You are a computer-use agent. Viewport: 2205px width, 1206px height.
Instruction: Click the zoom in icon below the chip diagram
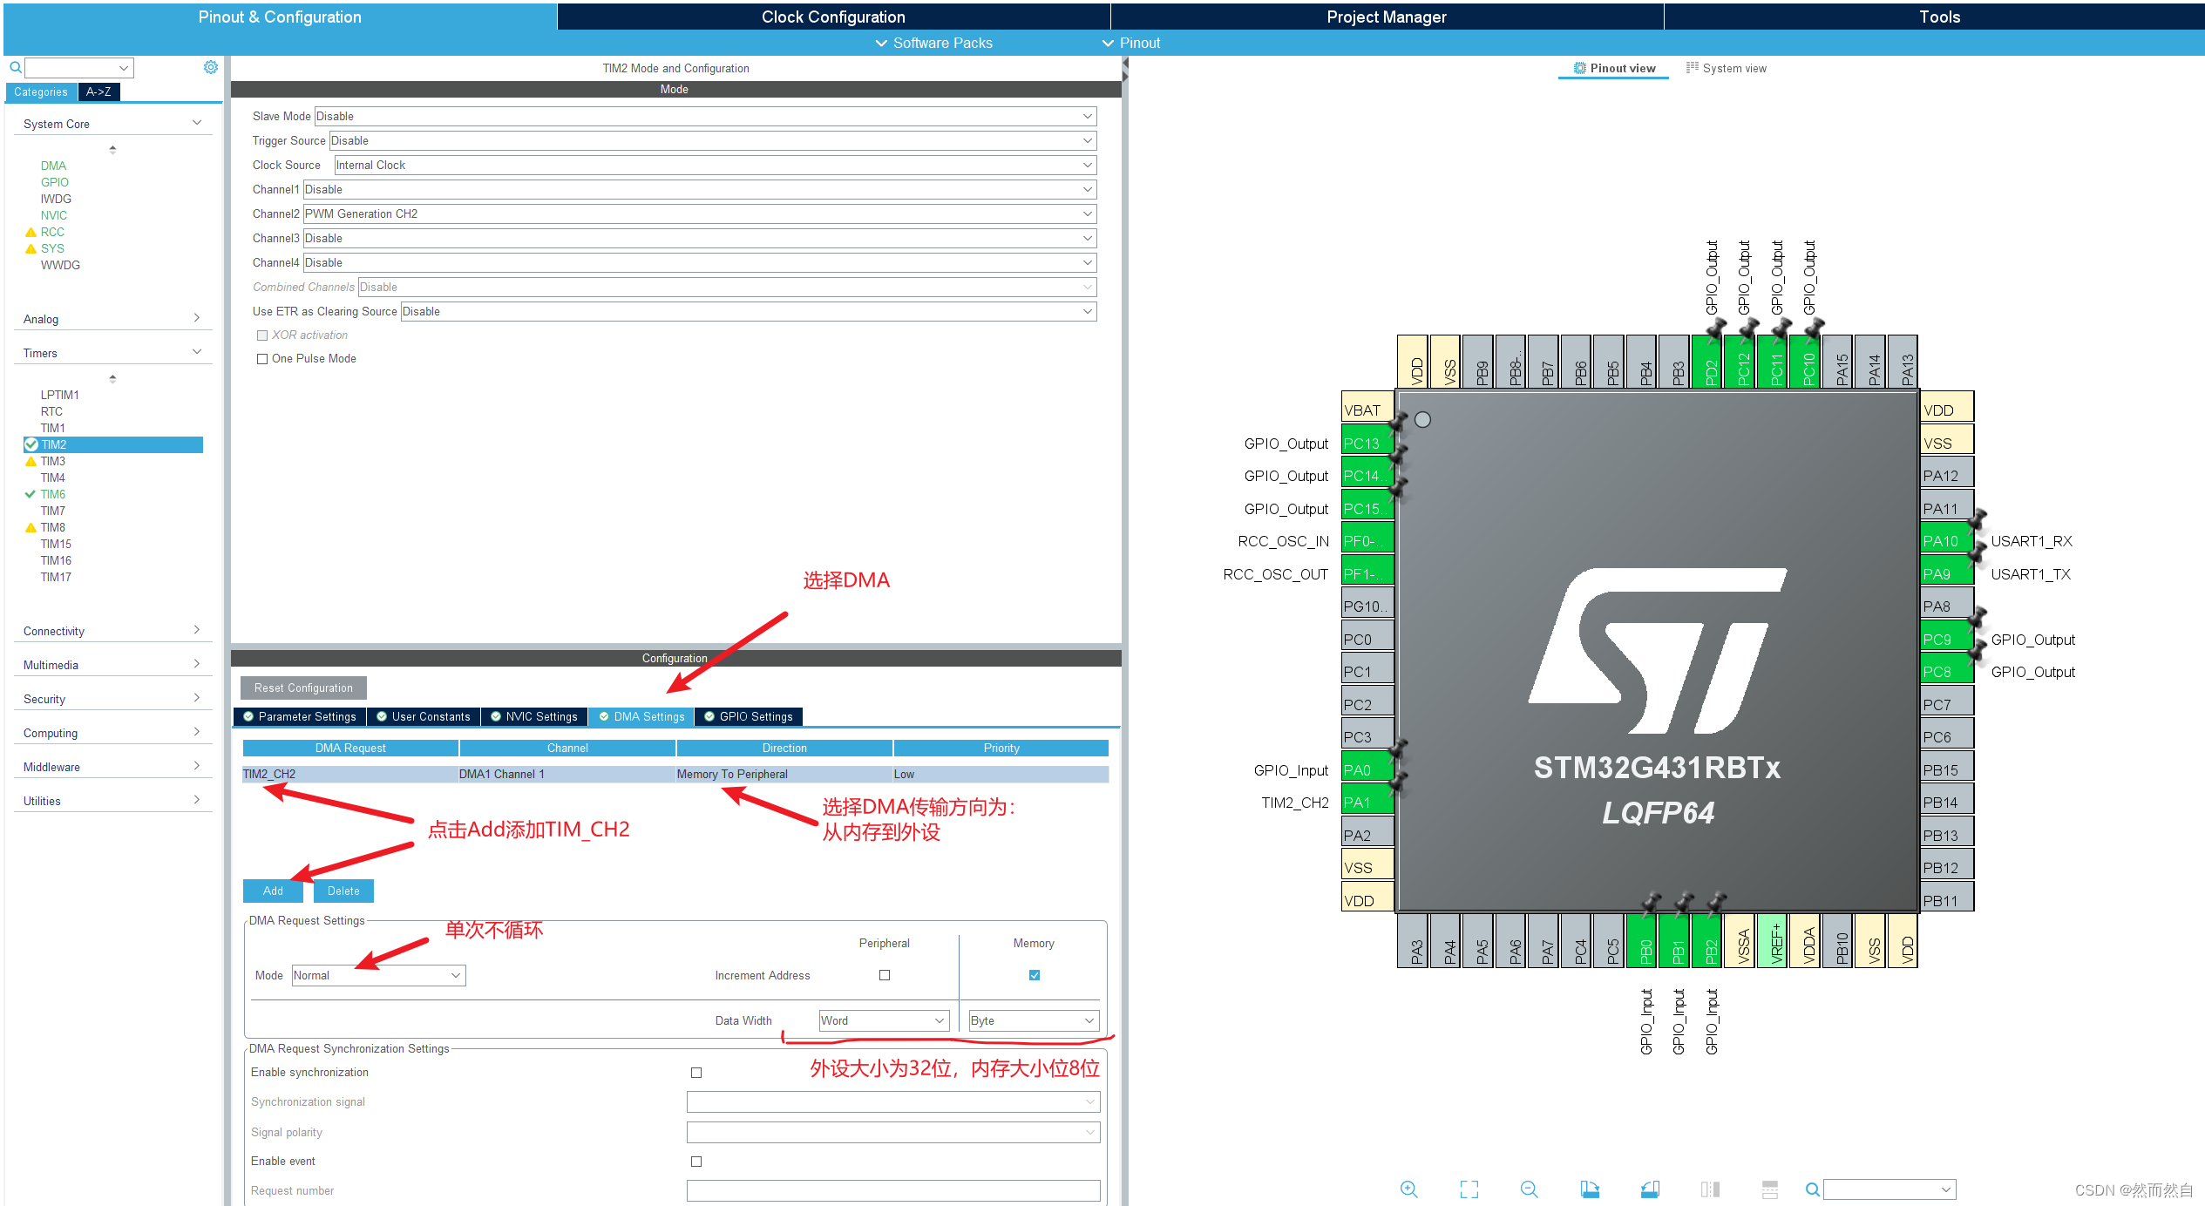click(1408, 1189)
